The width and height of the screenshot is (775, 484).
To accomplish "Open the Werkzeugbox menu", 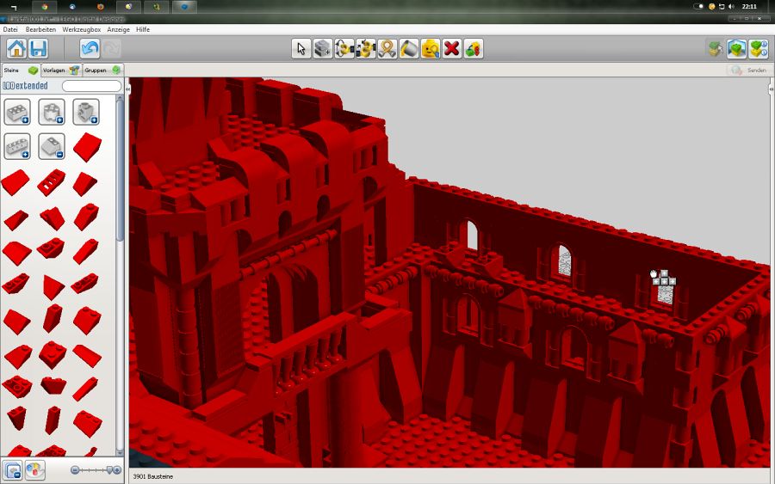I will pos(81,29).
